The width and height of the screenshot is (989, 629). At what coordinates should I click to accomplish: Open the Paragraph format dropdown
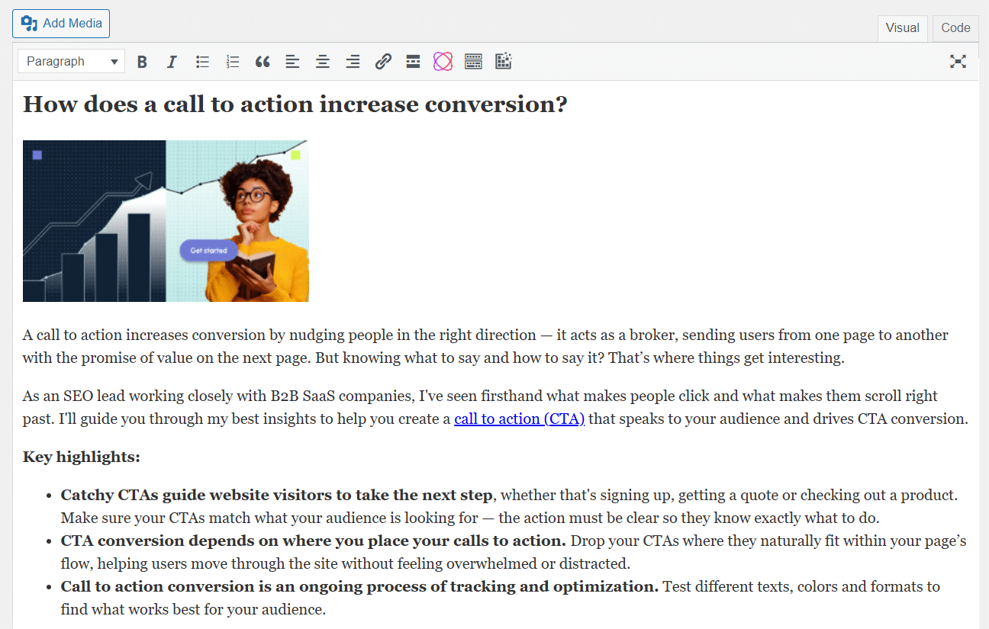(71, 62)
